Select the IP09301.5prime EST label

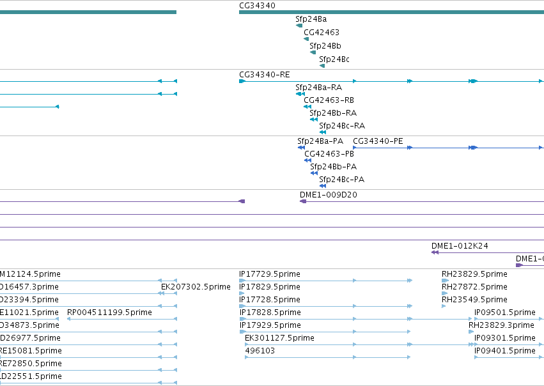(x=505, y=338)
